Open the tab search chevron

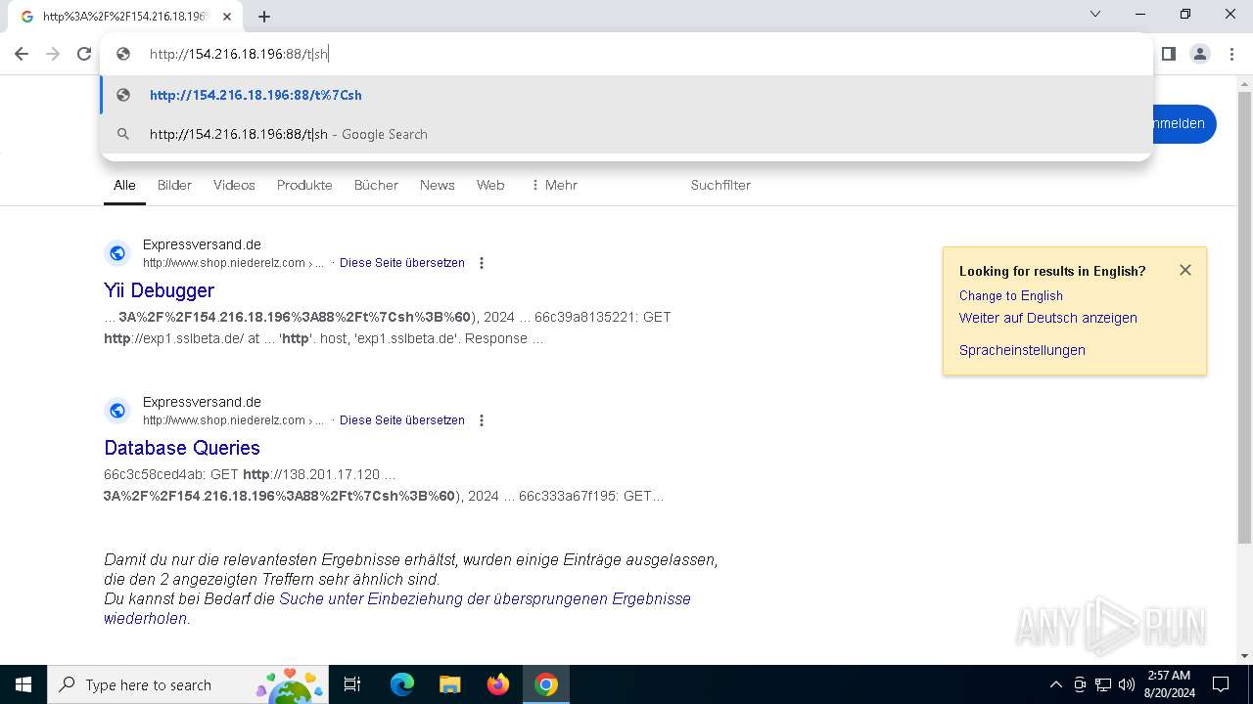point(1095,15)
